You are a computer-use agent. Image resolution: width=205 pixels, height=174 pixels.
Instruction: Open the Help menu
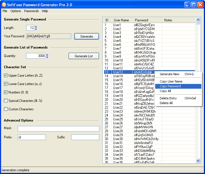[x=45, y=11]
